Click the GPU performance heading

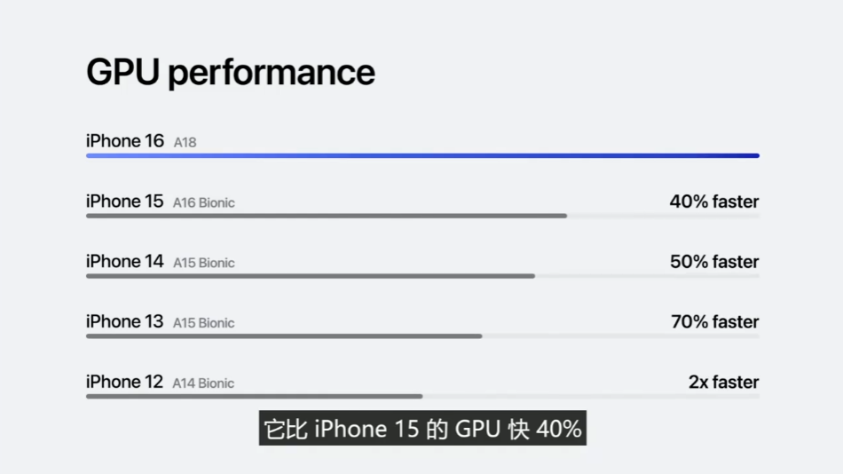pos(230,73)
